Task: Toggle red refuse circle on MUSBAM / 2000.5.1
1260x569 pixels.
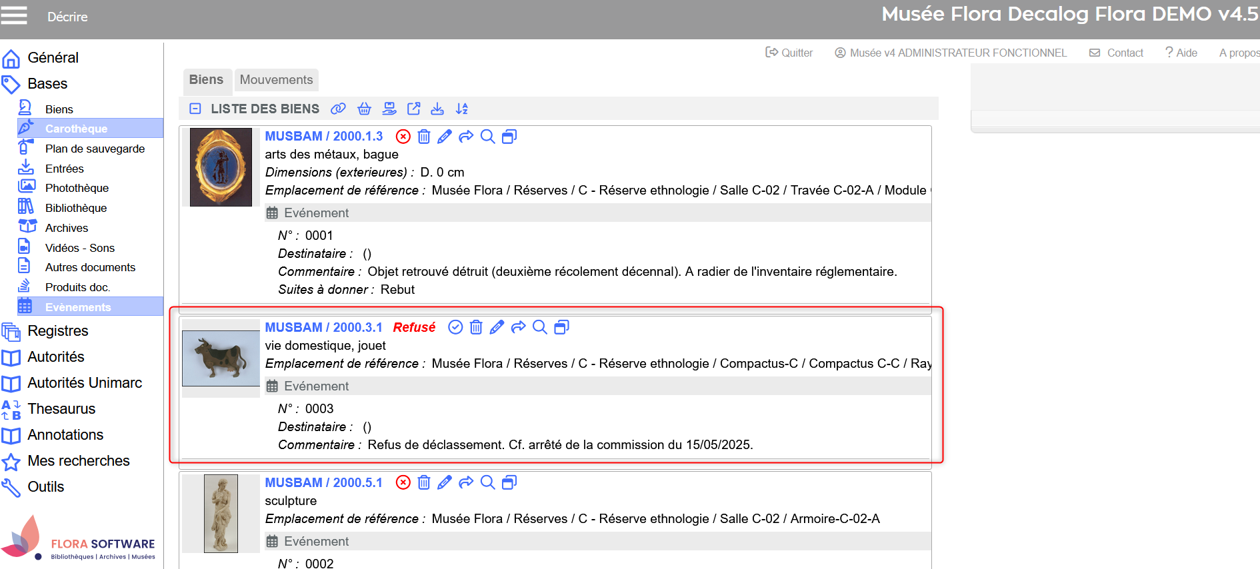Action: [x=403, y=482]
